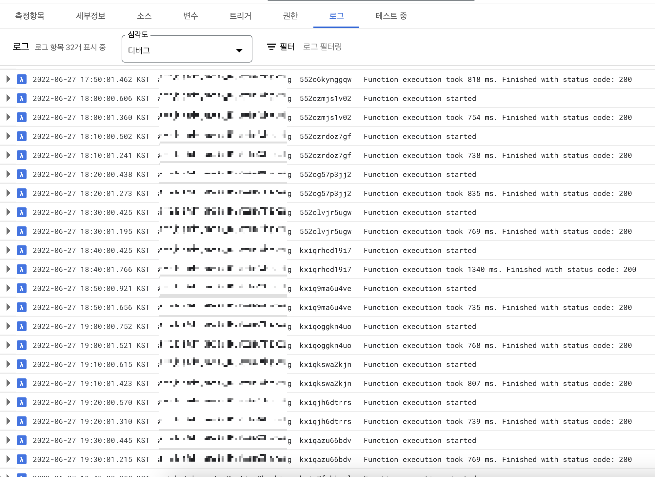Click lambda icon for 19:10:01.423 entry
This screenshot has width=655, height=477.
click(x=22, y=383)
